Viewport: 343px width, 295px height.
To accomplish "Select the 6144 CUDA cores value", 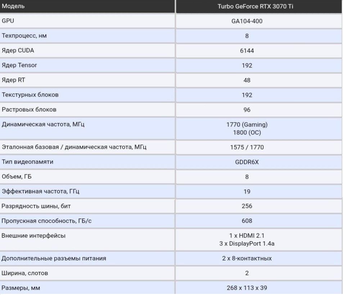I will [x=247, y=51].
